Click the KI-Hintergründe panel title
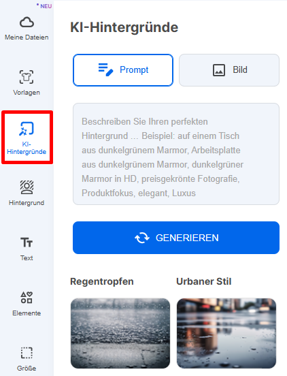This screenshot has width=287, height=376. [124, 27]
